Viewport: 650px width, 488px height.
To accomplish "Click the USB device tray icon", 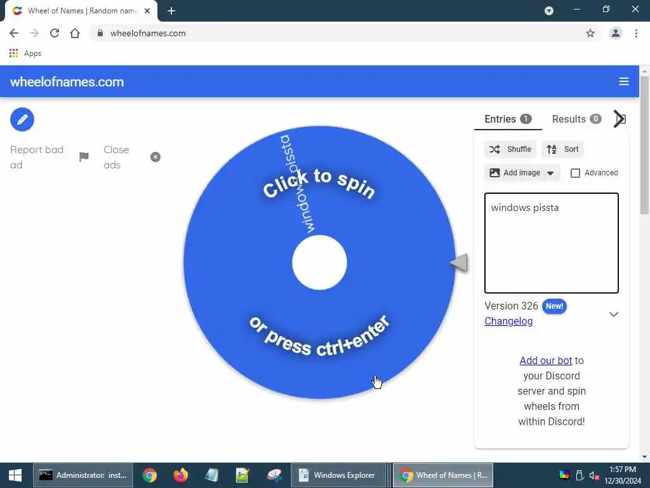I will pos(580,475).
